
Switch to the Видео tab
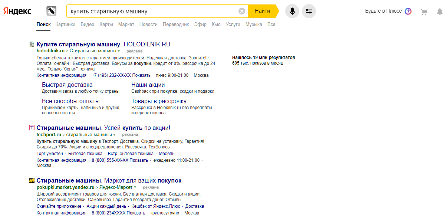click(87, 24)
